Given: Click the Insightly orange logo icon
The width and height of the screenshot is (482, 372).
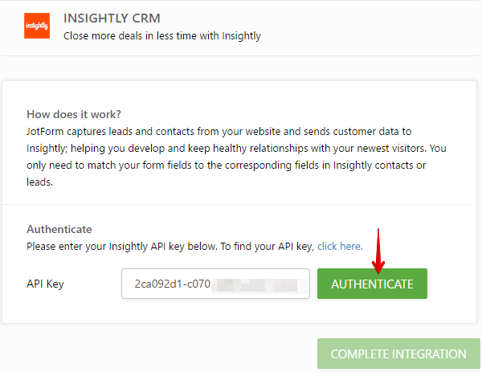Looking at the screenshot, I should tap(36, 27).
